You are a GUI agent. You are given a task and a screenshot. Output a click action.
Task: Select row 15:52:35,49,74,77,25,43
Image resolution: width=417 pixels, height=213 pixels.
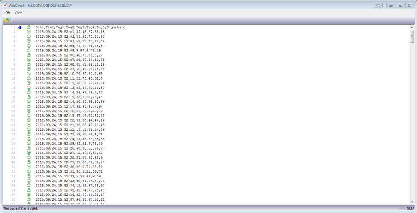tap(70, 190)
